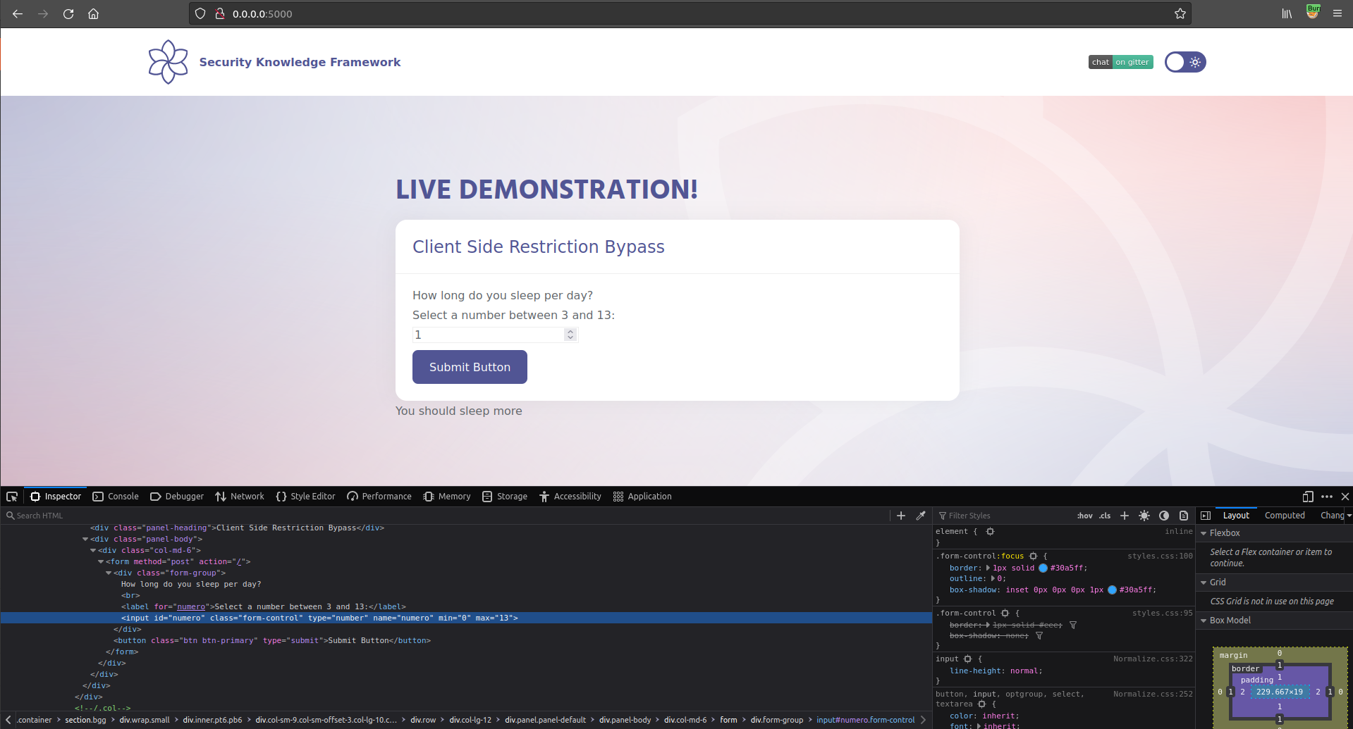Click the browser URL address bar

pyautogui.click(x=690, y=13)
